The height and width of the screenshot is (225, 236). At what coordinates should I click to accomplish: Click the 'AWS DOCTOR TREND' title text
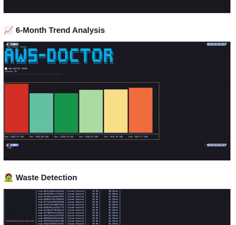tap(18, 69)
